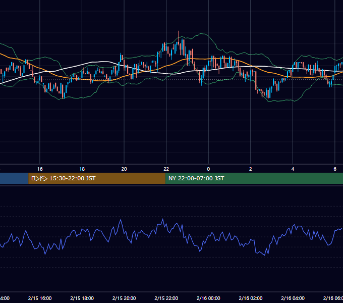The height and width of the screenshot is (303, 343).
Task: Click the 0 hour label on price chart axis
Action: pos(208,169)
